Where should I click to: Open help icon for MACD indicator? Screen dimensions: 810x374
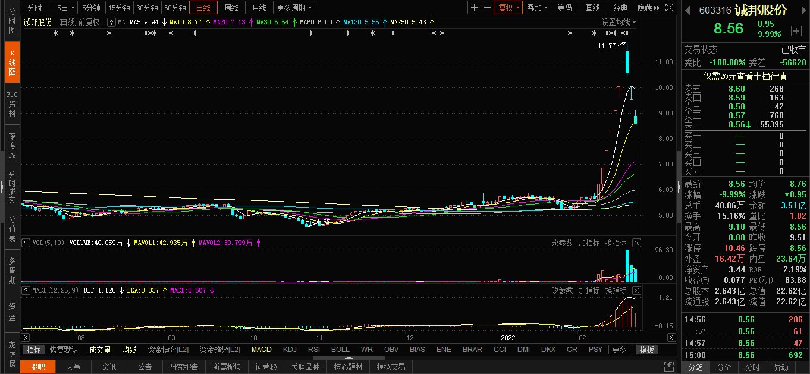click(26, 290)
